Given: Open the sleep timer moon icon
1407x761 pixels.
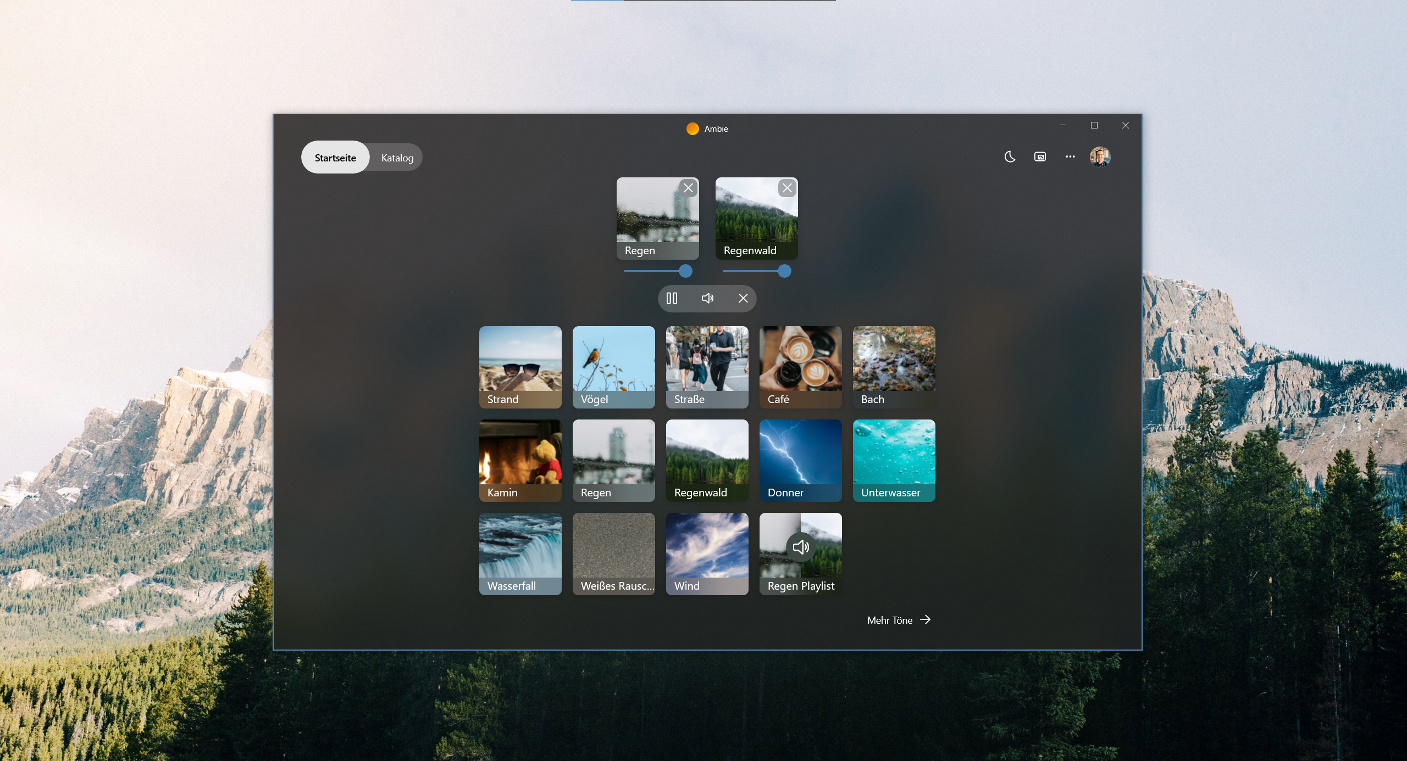Looking at the screenshot, I should point(1010,157).
